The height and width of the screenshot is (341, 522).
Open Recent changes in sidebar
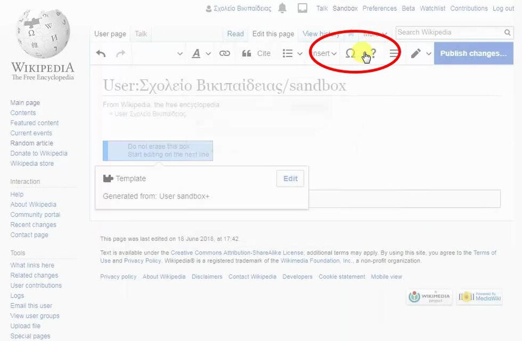pyautogui.click(x=33, y=225)
